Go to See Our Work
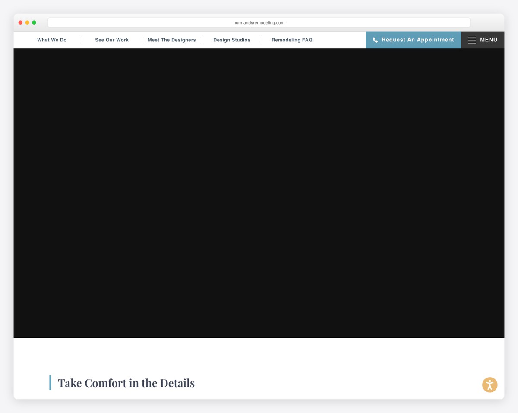The image size is (518, 413). pyautogui.click(x=112, y=40)
